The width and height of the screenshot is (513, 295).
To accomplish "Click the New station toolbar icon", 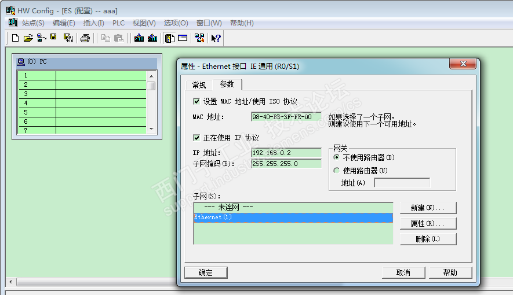I will 16,38.
